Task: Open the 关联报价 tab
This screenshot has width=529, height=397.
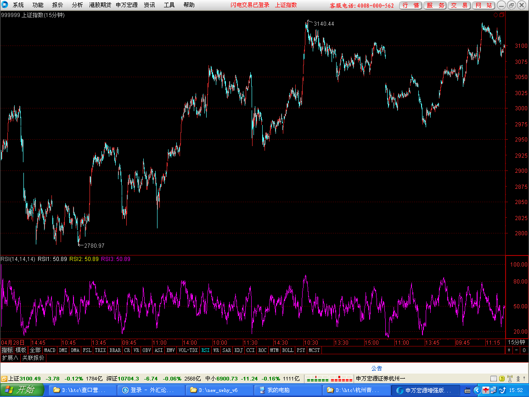Action: point(33,358)
